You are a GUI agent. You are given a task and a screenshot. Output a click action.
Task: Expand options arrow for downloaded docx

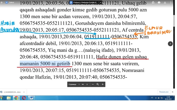click(x=24, y=92)
